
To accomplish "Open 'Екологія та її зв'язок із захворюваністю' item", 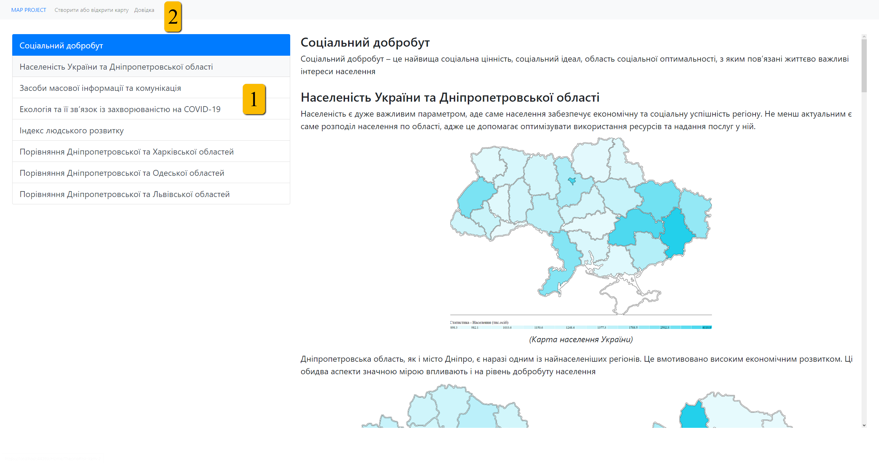I will (151, 109).
